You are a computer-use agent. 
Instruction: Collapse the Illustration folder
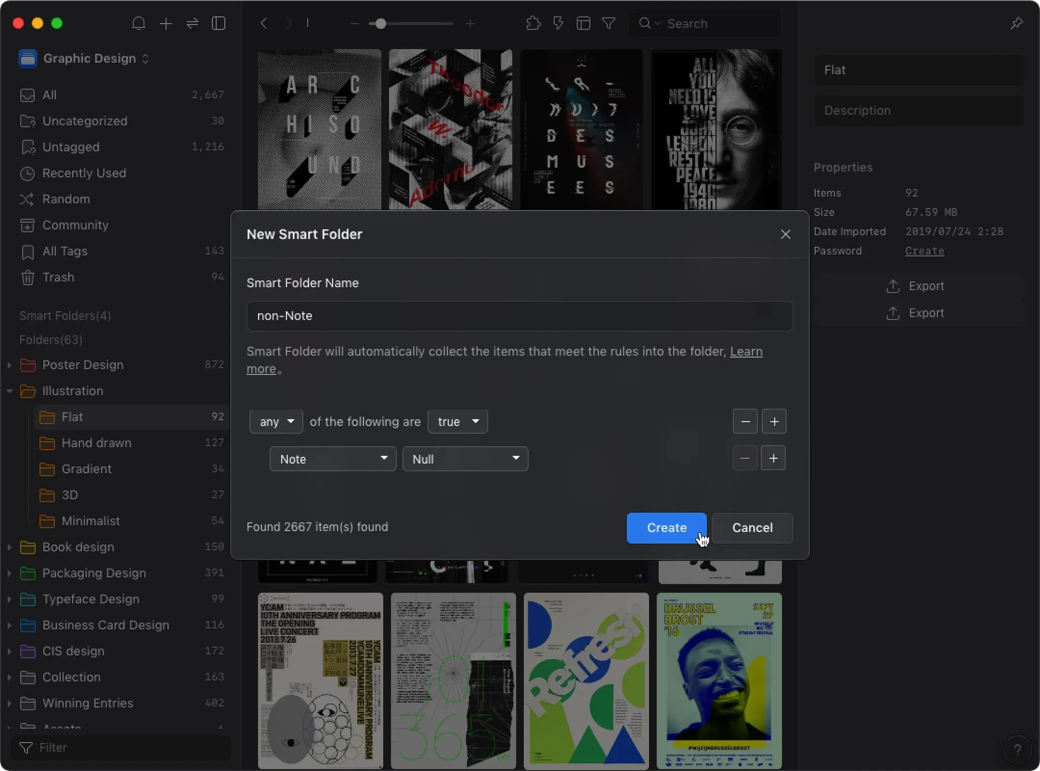coord(10,391)
